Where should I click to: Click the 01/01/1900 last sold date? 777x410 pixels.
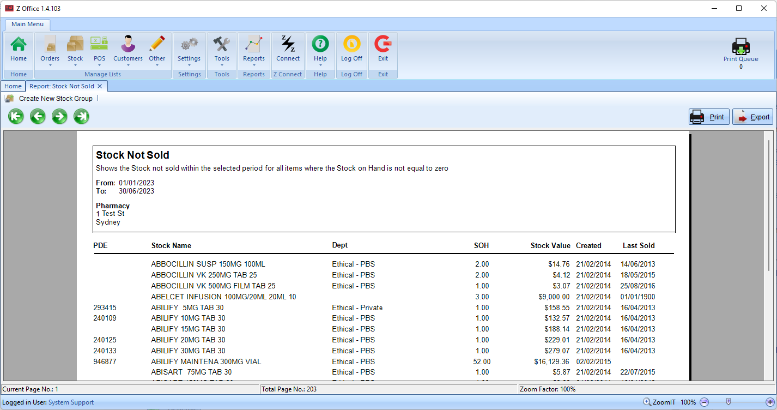click(638, 297)
